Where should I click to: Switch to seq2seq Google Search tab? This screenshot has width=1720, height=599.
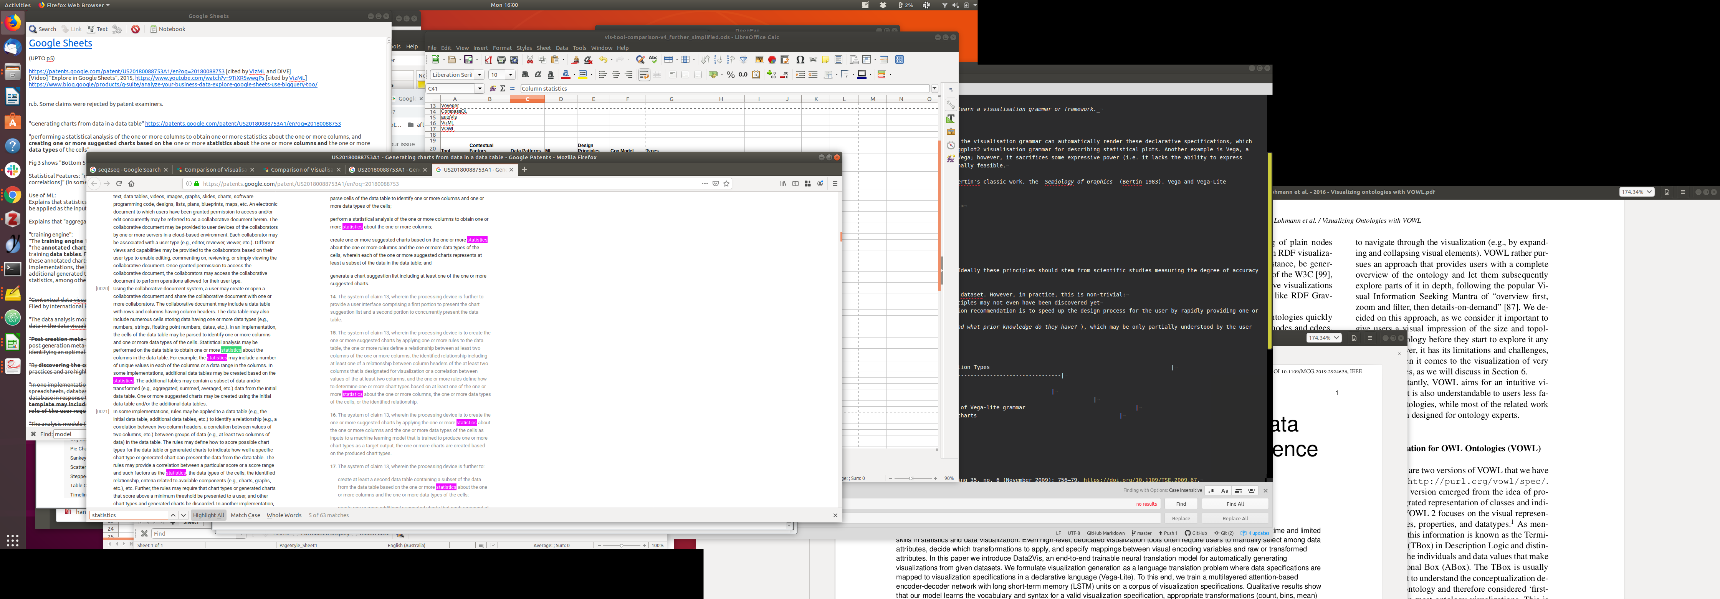pos(128,170)
